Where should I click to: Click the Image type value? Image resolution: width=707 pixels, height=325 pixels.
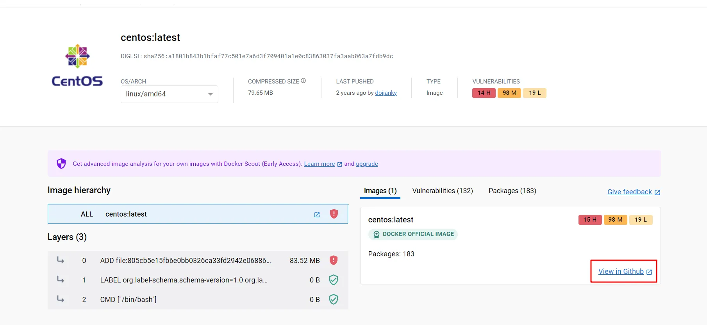point(434,93)
